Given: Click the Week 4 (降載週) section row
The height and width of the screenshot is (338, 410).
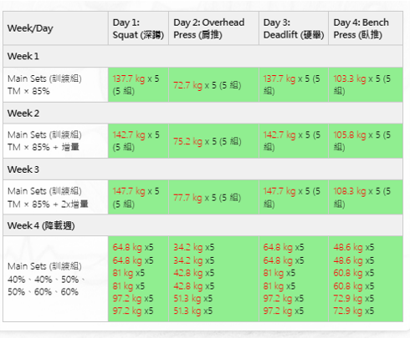Looking at the screenshot, I should coord(202,225).
